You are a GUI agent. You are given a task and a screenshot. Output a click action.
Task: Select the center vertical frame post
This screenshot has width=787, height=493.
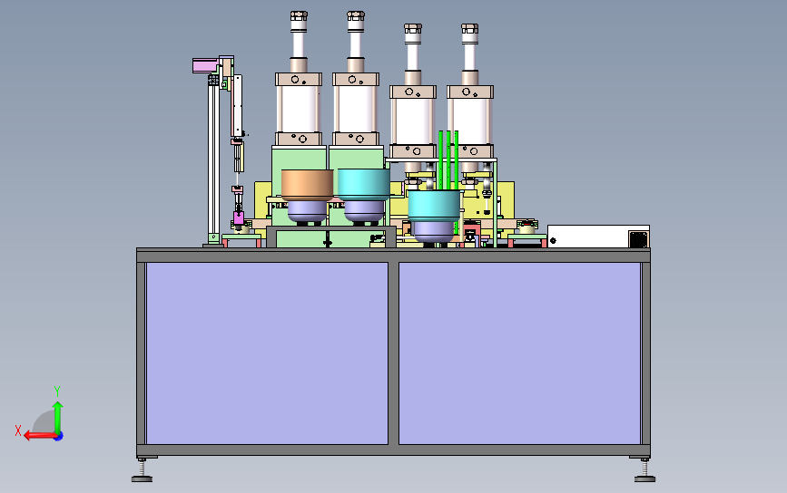pos(394,353)
